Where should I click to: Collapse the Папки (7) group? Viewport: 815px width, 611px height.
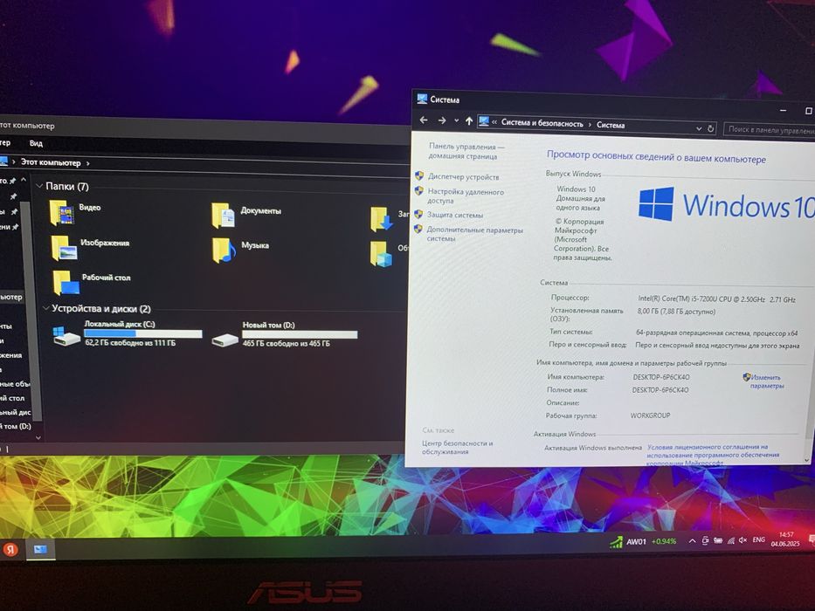pyautogui.click(x=39, y=185)
